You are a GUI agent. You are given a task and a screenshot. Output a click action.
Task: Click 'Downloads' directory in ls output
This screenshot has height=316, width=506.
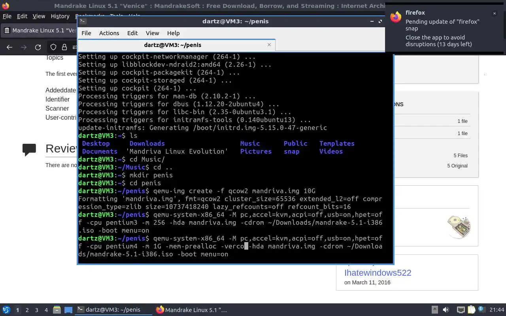coord(147,143)
